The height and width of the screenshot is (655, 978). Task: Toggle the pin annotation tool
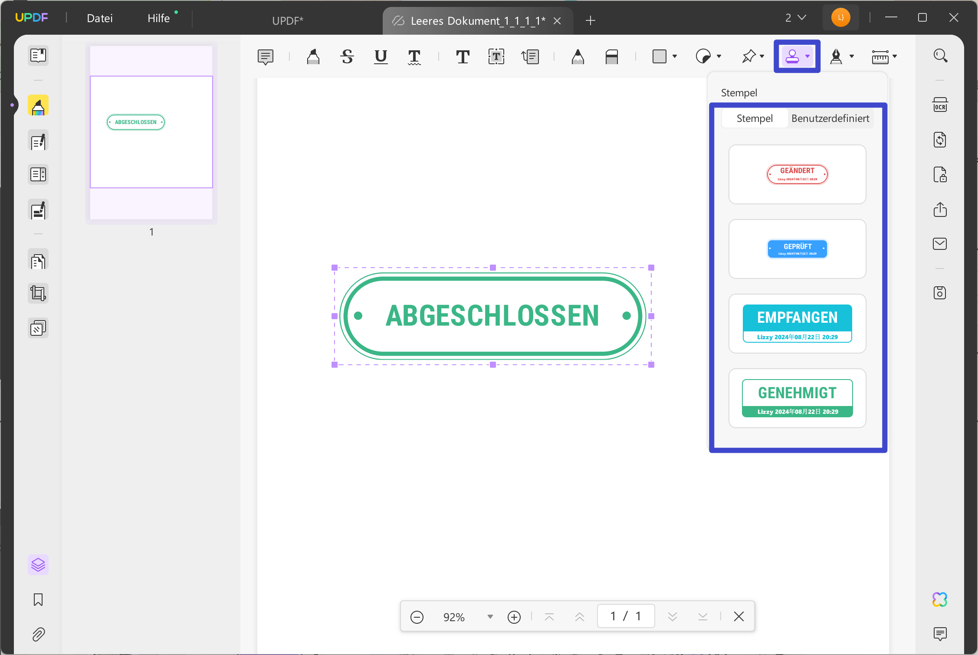click(749, 57)
